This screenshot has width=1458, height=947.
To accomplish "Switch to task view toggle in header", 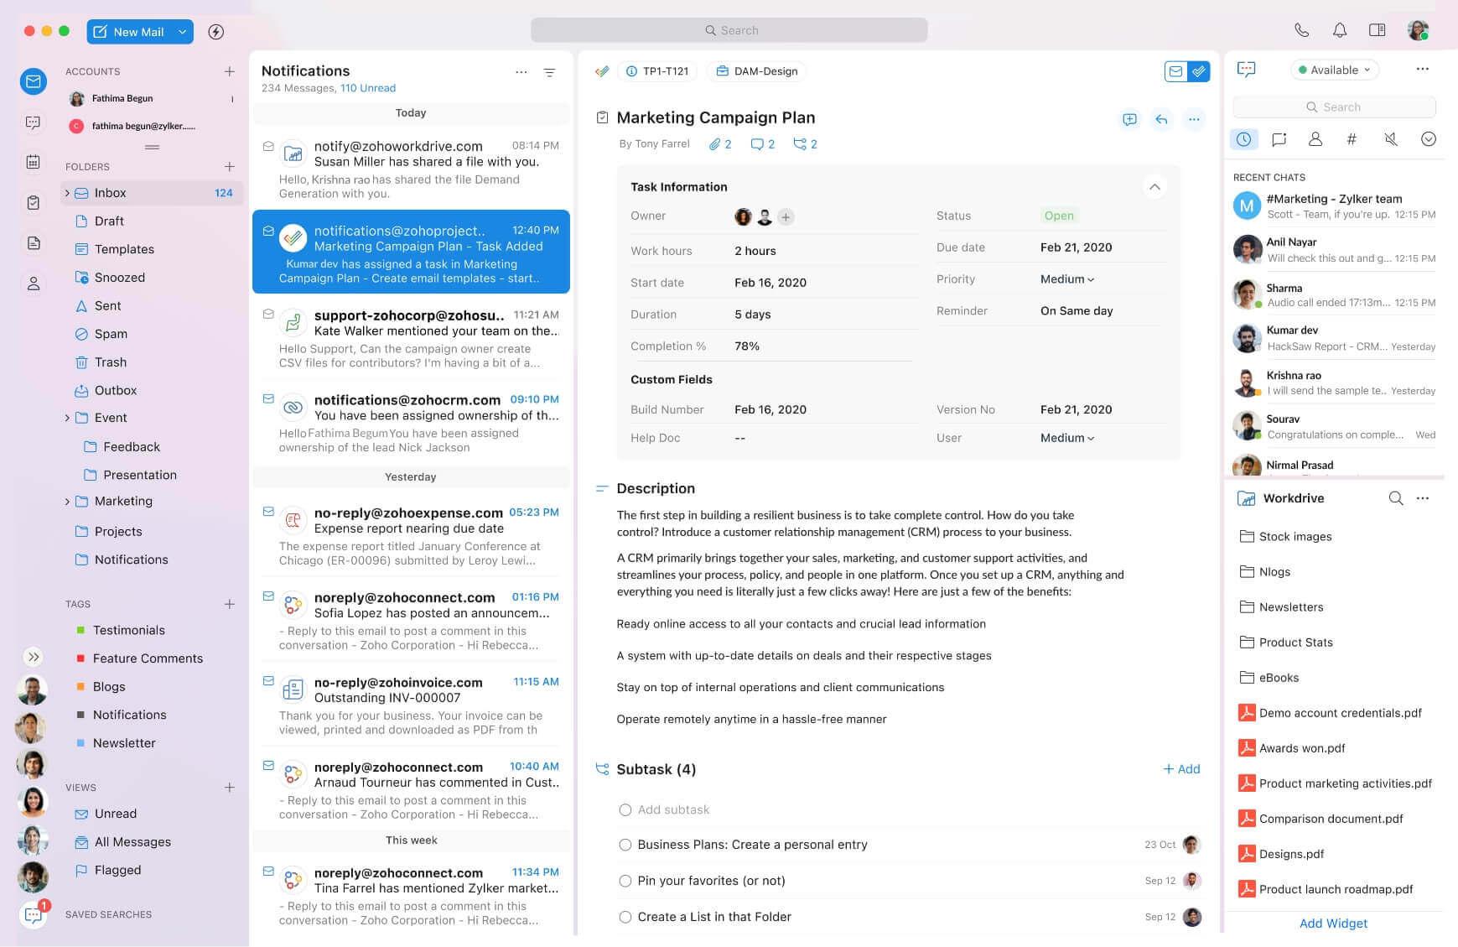I will click(1200, 71).
